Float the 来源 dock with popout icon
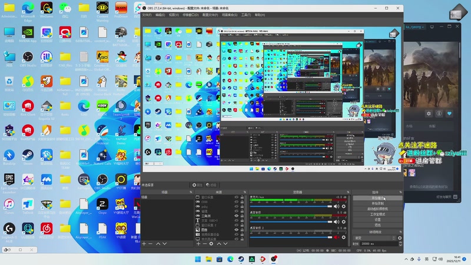Screen dimensions: 471x265 [245, 192]
